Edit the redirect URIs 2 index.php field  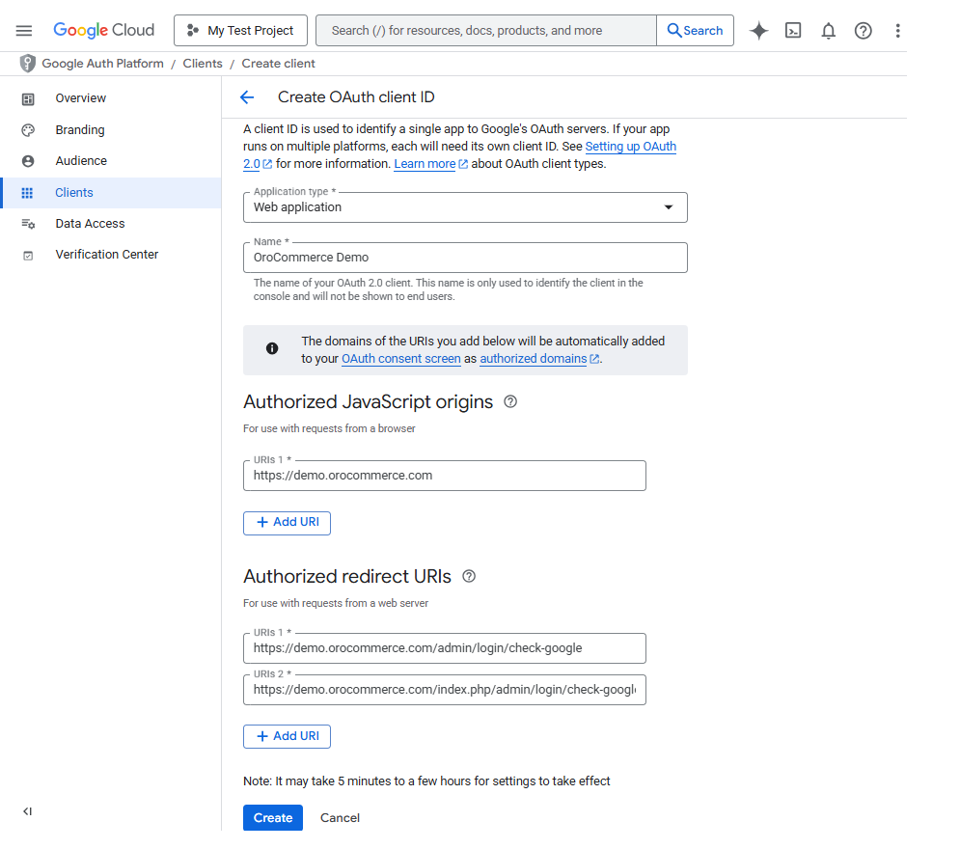[445, 690]
